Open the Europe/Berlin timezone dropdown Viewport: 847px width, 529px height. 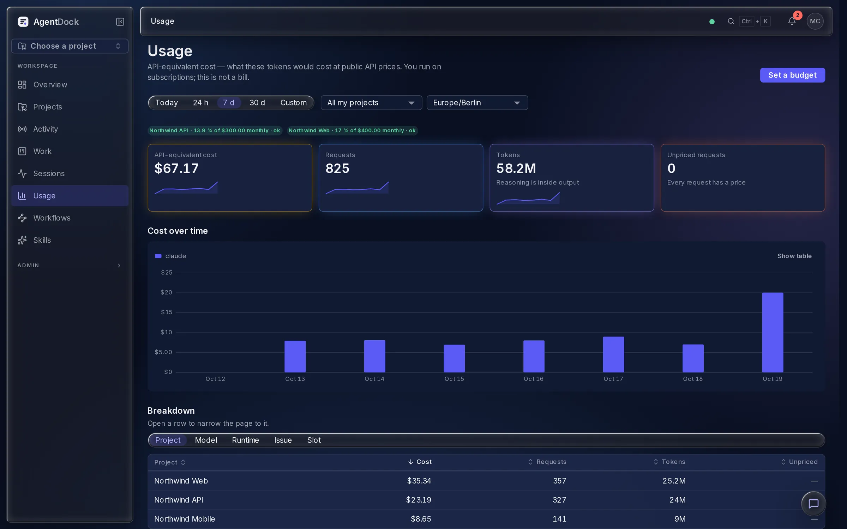(x=477, y=103)
